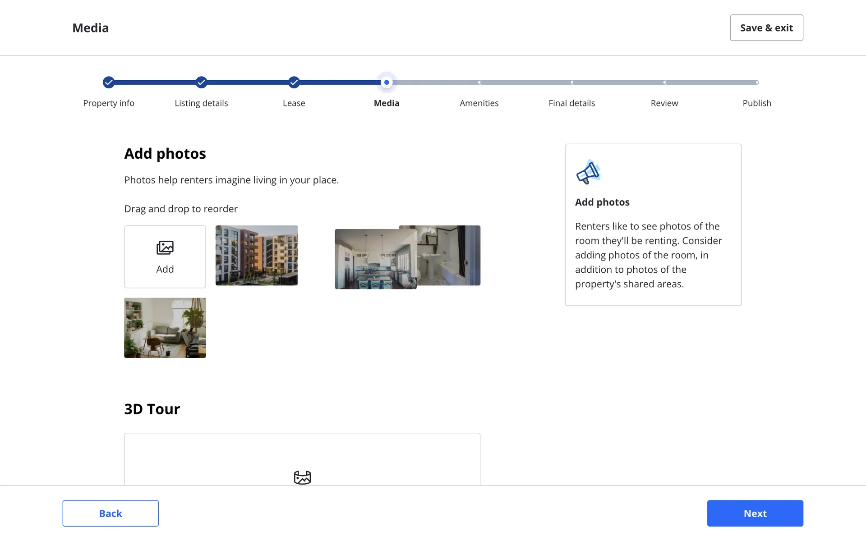Click the Final details step dot

(x=571, y=83)
